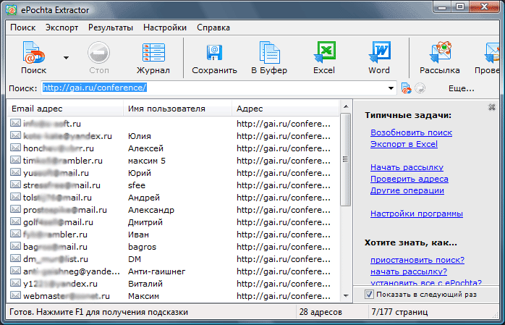Select the envelope icon in the Юлия row
This screenshot has width=505, height=325.
coord(15,135)
